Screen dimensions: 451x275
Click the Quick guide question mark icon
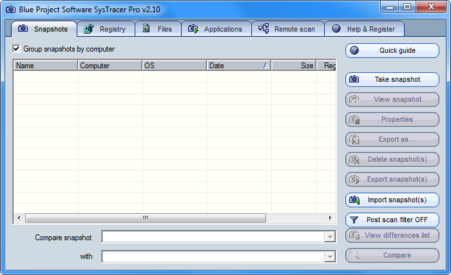click(x=354, y=50)
